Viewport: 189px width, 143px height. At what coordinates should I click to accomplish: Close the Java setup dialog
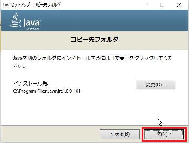coord(179,5)
